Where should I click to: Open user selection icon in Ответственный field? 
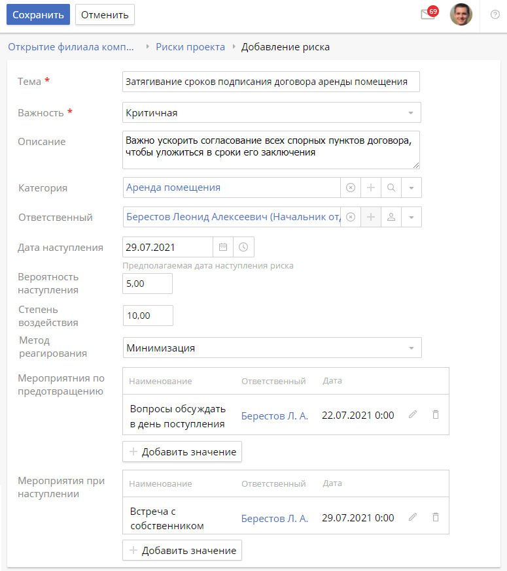click(x=391, y=217)
